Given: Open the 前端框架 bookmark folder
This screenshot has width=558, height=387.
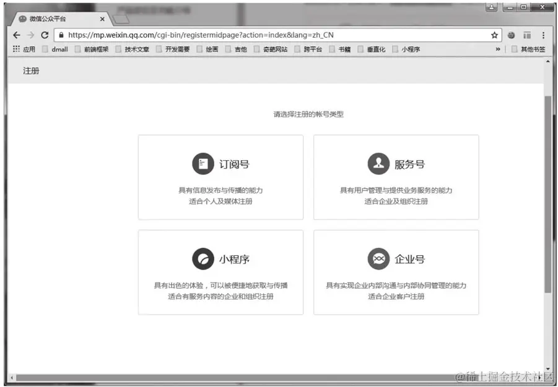Looking at the screenshot, I should coord(87,49).
